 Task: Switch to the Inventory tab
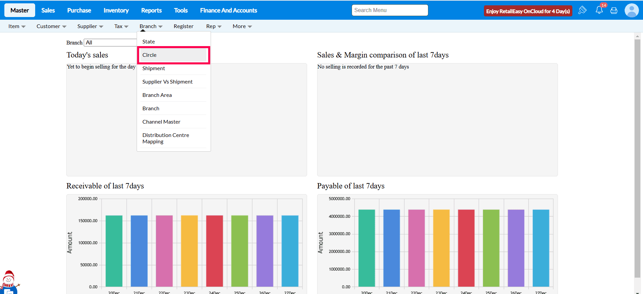116,10
